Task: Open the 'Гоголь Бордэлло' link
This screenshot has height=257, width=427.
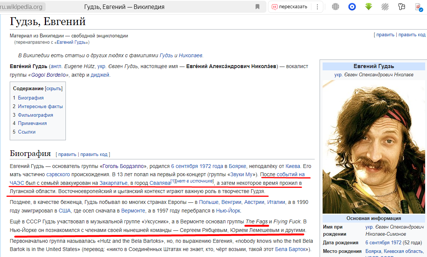Action: (x=123, y=166)
